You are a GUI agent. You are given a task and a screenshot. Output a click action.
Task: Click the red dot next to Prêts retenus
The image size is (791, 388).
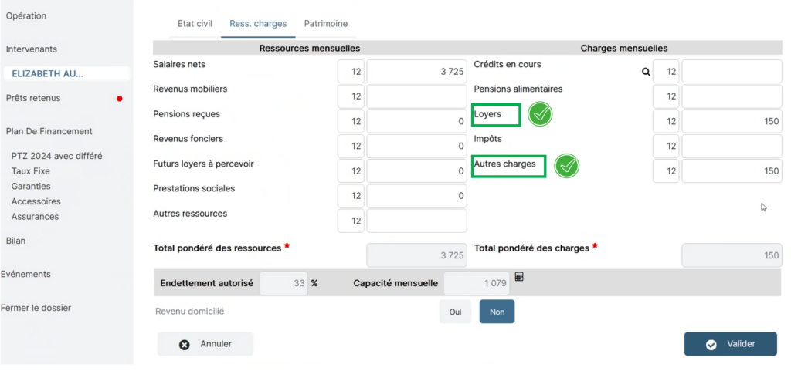click(x=119, y=99)
